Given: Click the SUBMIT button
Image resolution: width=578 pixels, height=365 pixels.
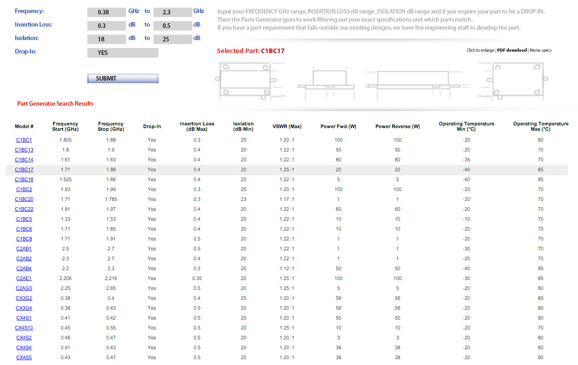Looking at the screenshot, I should 122,79.
